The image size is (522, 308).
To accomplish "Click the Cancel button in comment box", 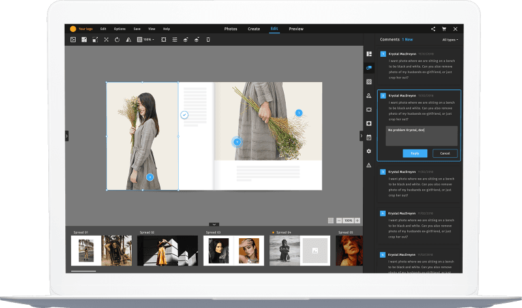I will [x=445, y=153].
